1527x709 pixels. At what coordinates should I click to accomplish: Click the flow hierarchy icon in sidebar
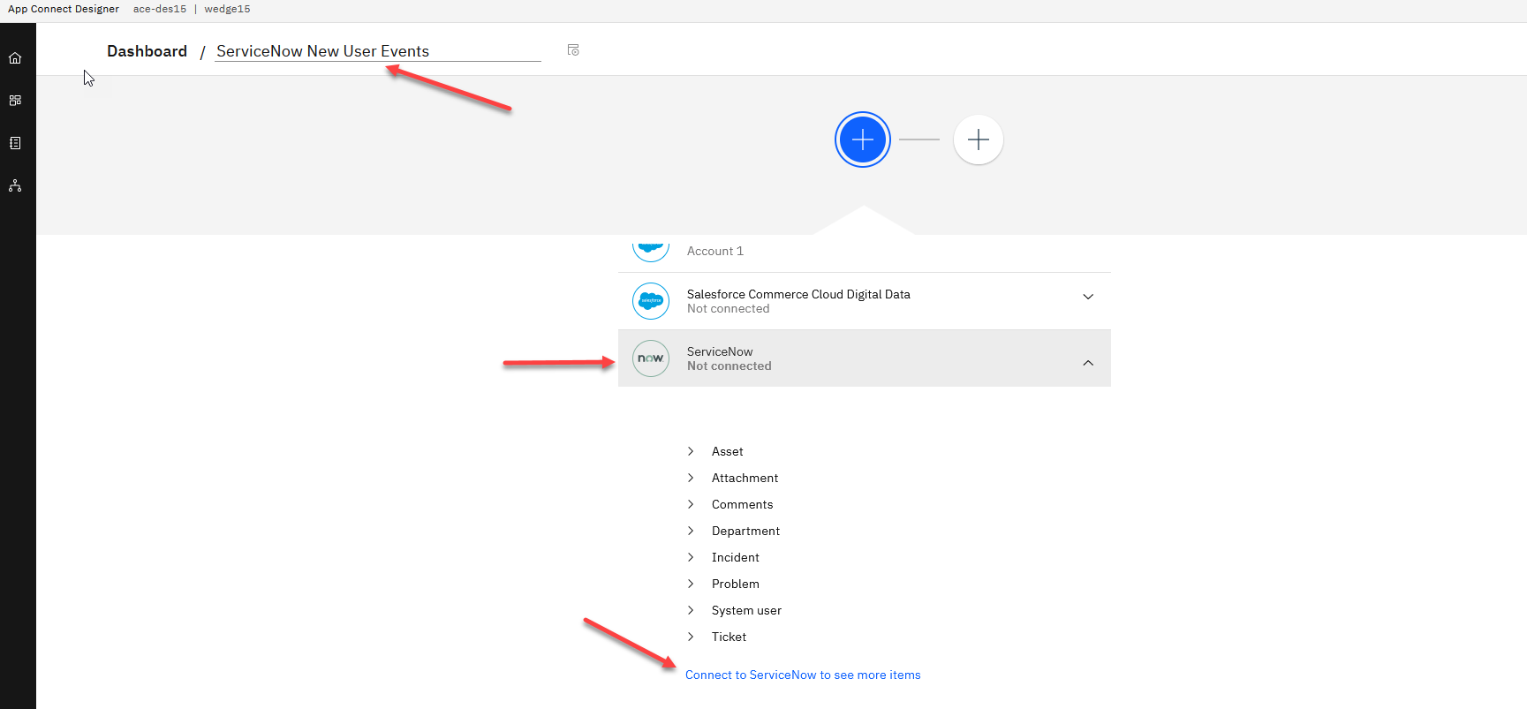pos(15,185)
